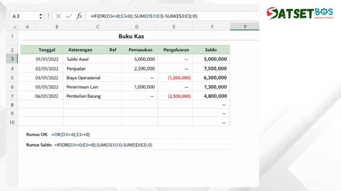Select column F header
Screen dimensions: 341x191
point(212,27)
